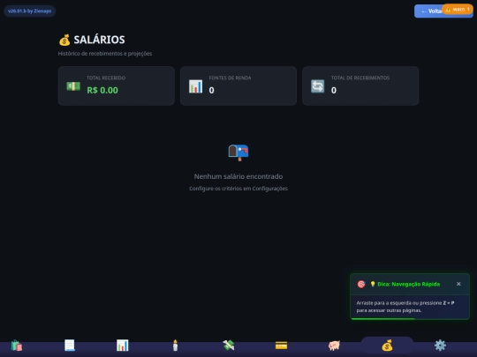Click the chart icon in Fontes de Renda
The height and width of the screenshot is (357, 477).
(x=195, y=86)
